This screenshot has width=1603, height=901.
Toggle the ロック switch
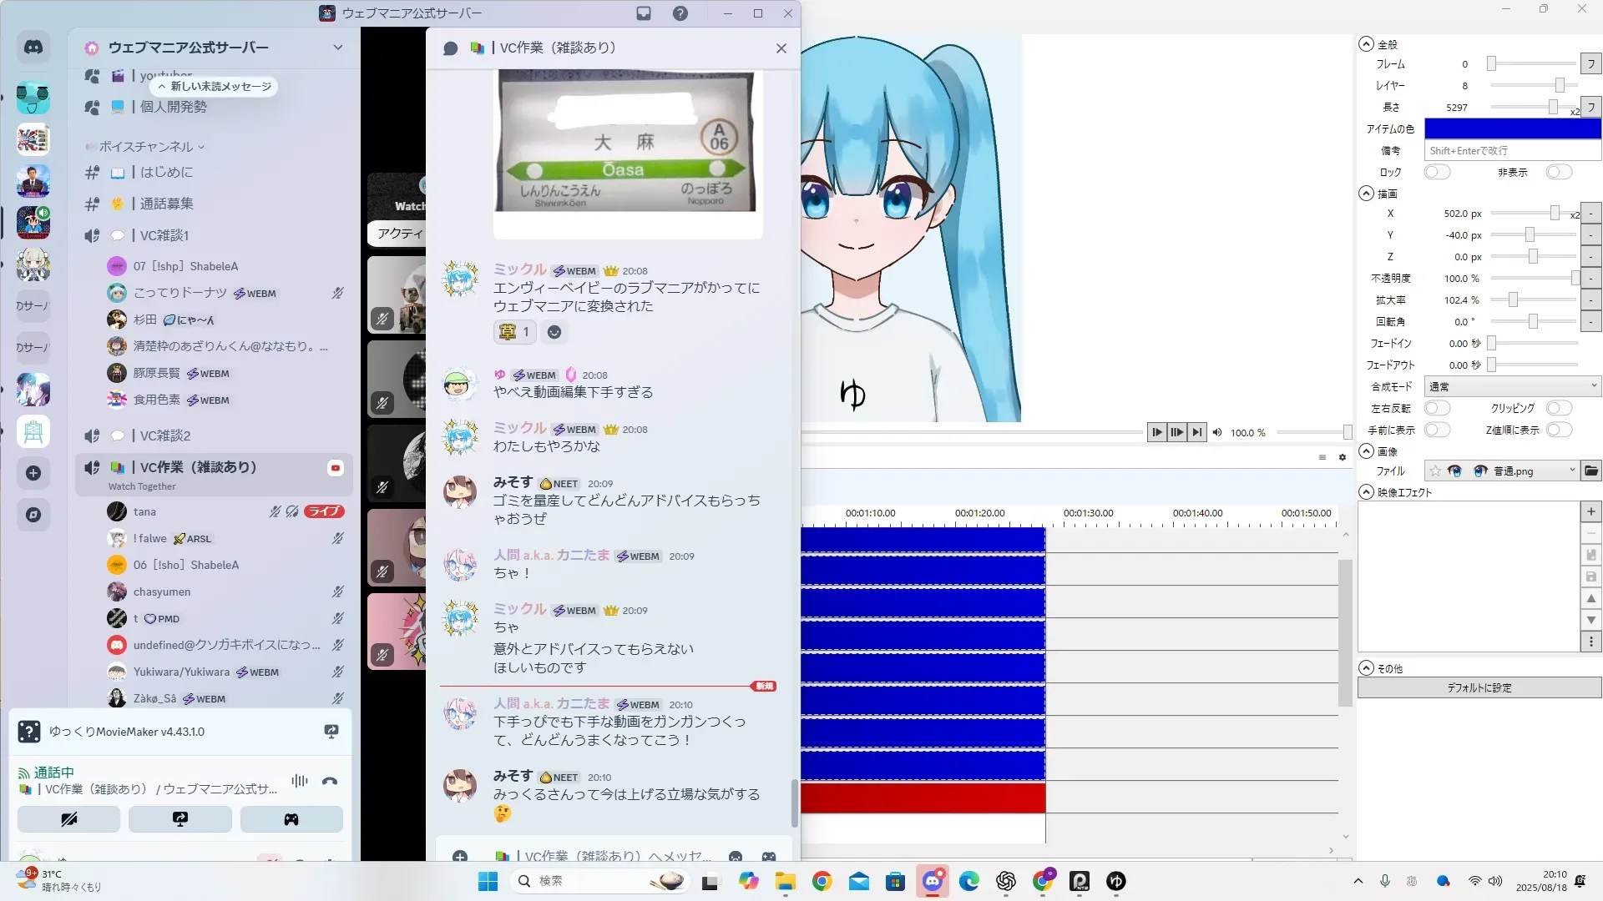click(x=1437, y=172)
